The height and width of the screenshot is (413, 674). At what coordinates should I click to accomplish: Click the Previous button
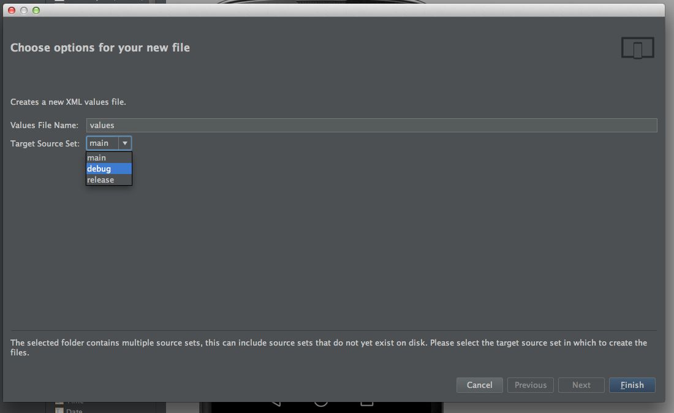[x=531, y=385]
